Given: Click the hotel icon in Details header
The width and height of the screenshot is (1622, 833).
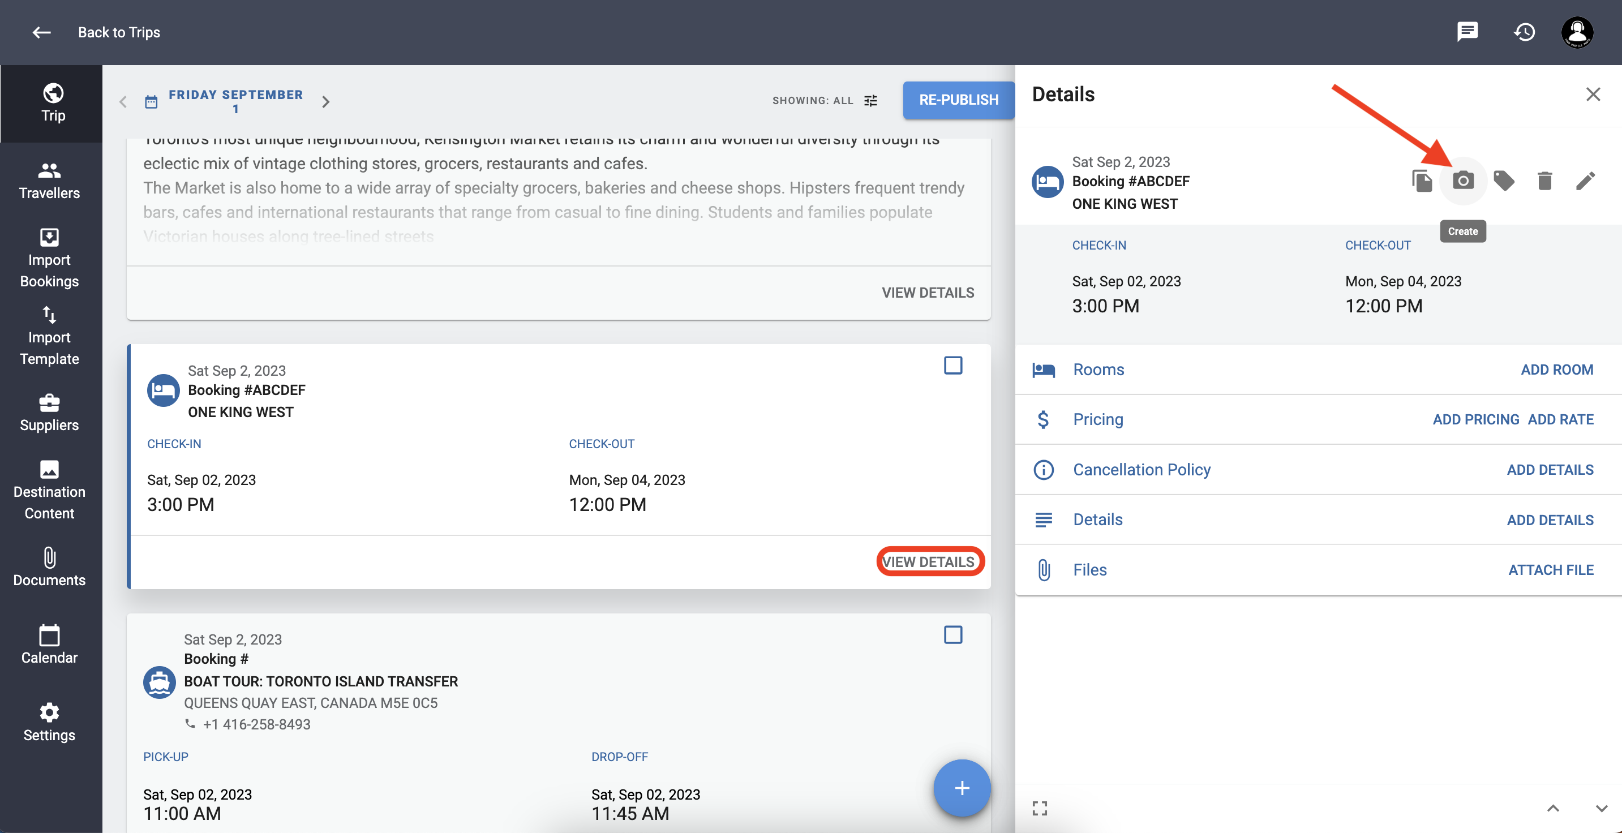Looking at the screenshot, I should [x=1048, y=183].
